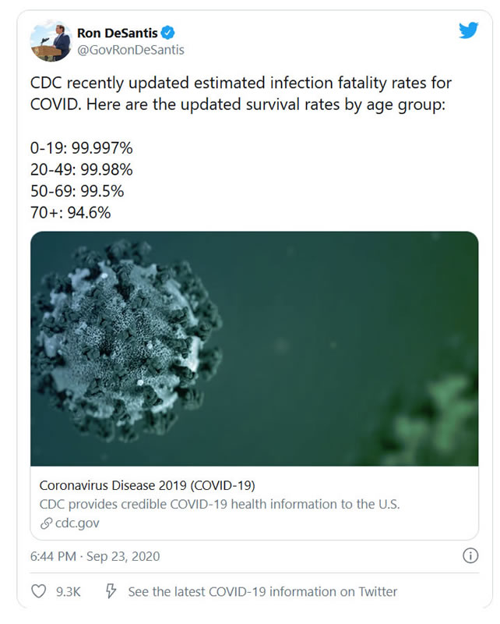Click the lightning bolt icon

pos(111,592)
